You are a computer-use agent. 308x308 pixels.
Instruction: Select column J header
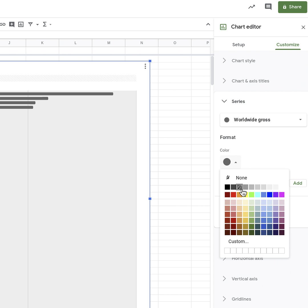[x=13, y=43]
